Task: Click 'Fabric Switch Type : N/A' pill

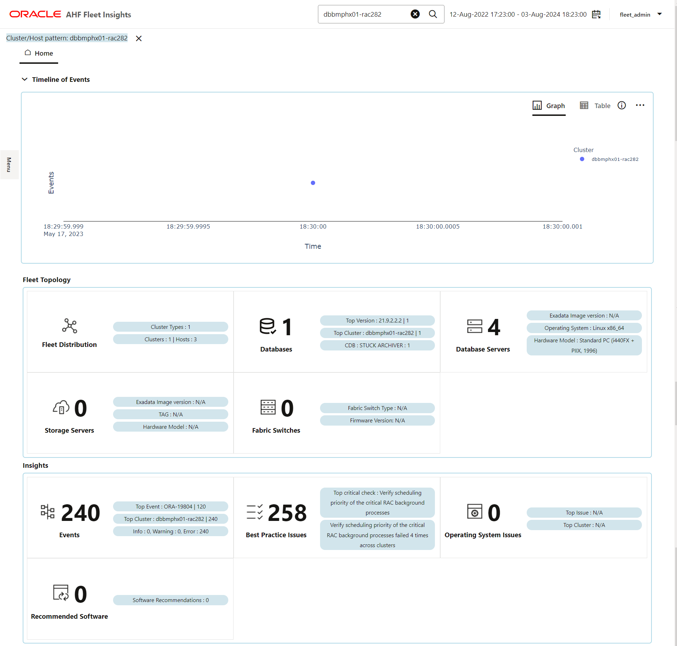Action: pos(377,408)
